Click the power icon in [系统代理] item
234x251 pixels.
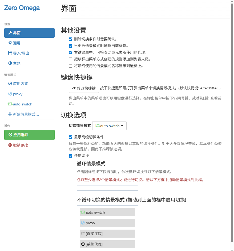point(83,244)
